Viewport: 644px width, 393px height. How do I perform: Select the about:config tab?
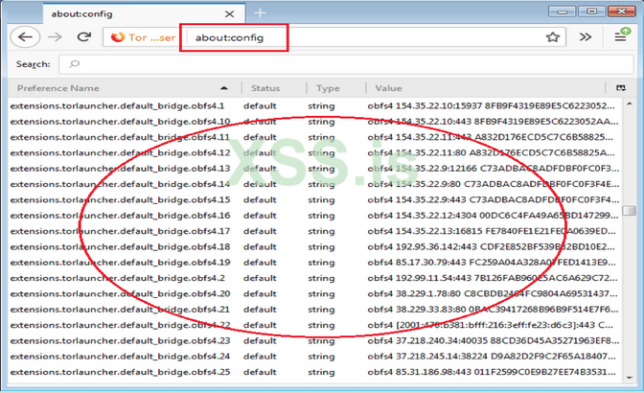coord(144,13)
